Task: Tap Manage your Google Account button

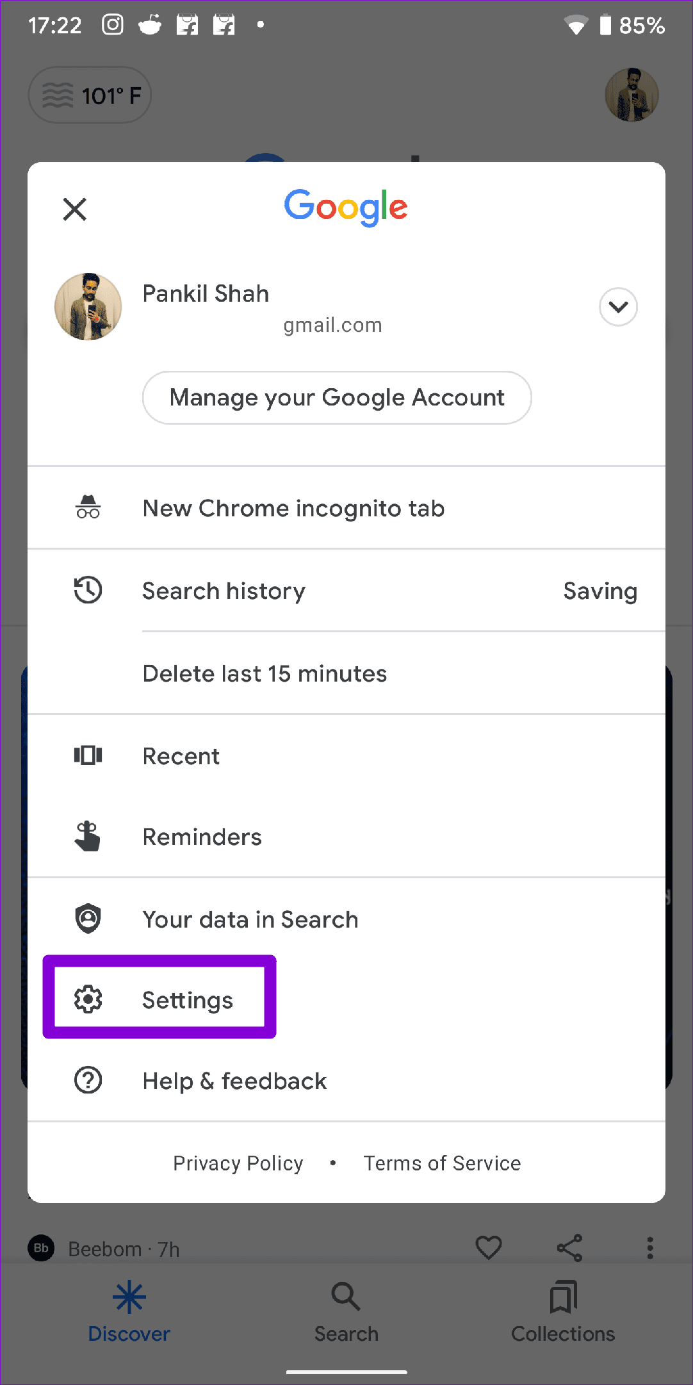Action: pyautogui.click(x=337, y=398)
